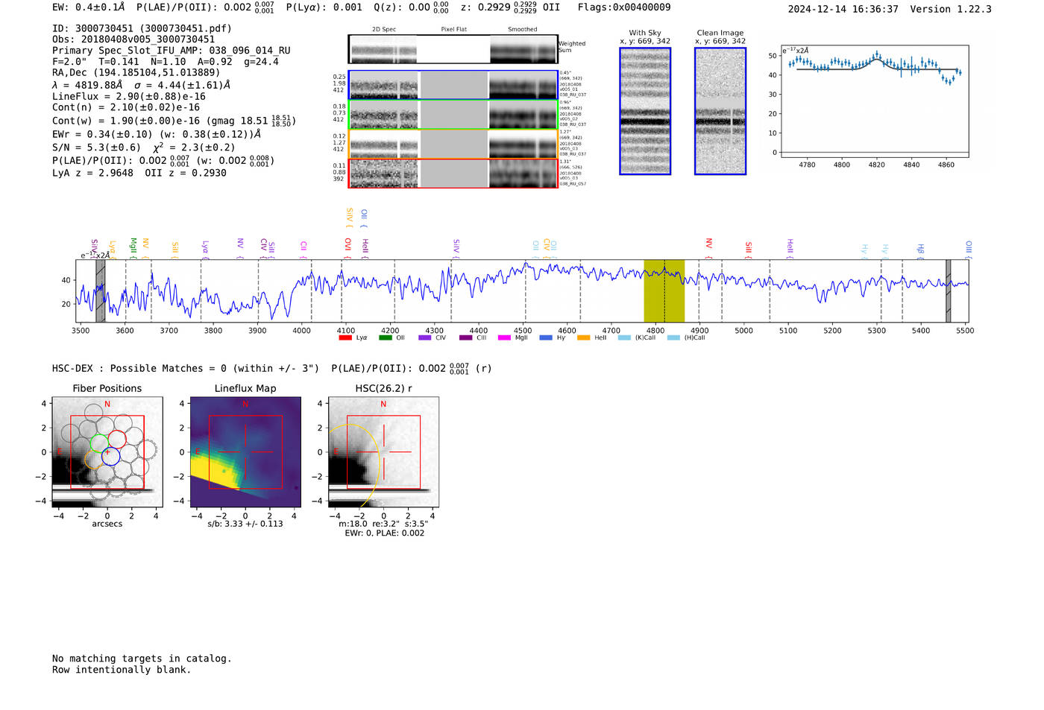Click the Hβ line label
1044x710 pixels.
921,248
